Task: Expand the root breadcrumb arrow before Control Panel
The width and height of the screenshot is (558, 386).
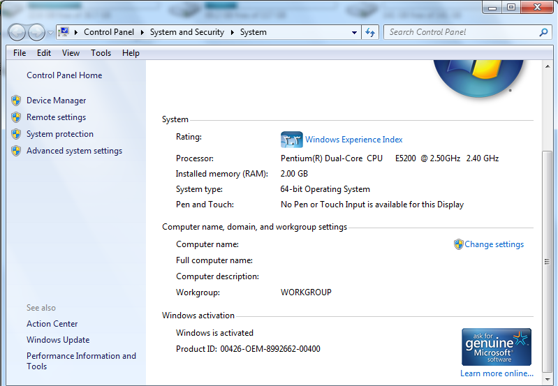Action: [x=76, y=32]
